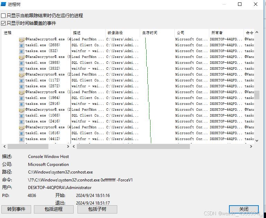Click details-pane horizontal scrollbar left arrow
This screenshot has height=218, width=266.
pyautogui.click(x=74, y=147)
